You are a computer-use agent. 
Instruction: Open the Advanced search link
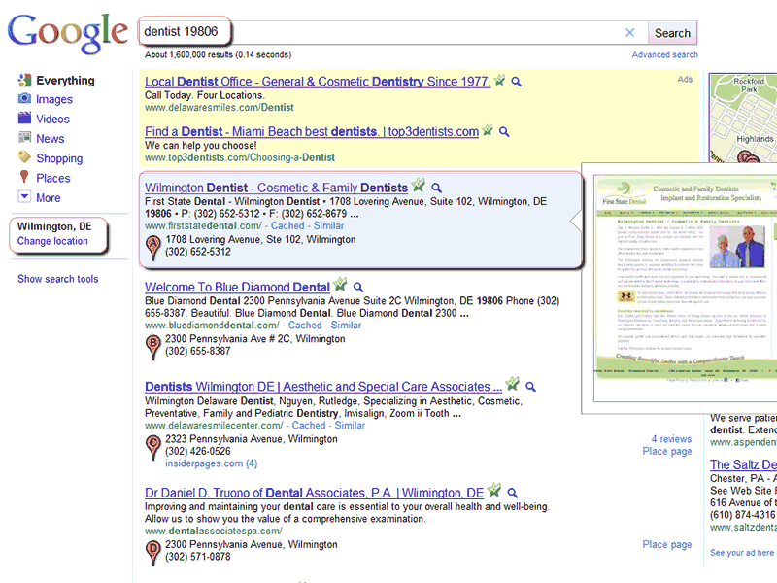(x=664, y=54)
